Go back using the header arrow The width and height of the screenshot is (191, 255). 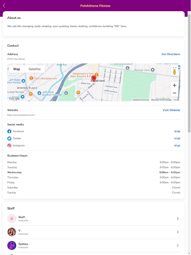point(4,6)
